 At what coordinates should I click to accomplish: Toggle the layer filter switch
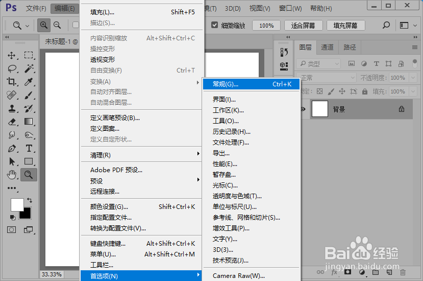(x=415, y=63)
